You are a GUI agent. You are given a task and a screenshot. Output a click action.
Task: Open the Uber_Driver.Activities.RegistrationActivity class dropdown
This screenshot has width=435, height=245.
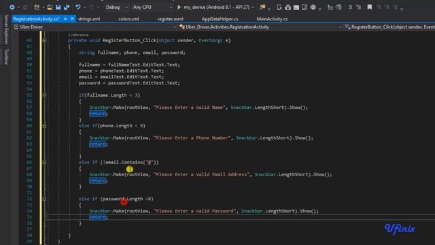tap(260, 27)
